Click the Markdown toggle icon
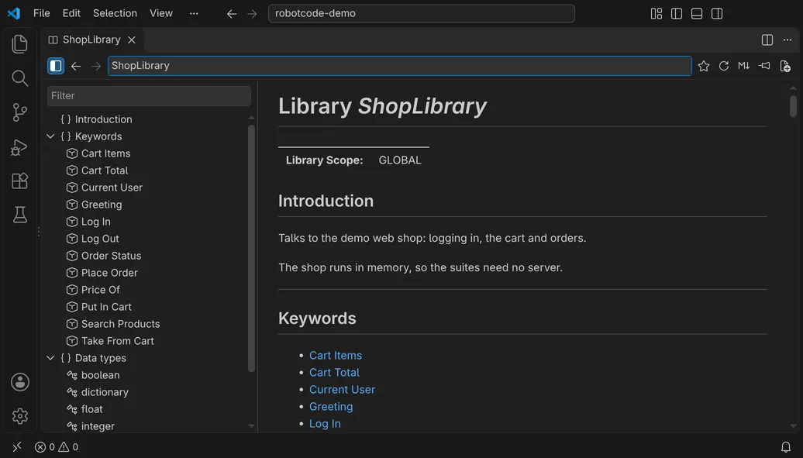 click(x=743, y=66)
